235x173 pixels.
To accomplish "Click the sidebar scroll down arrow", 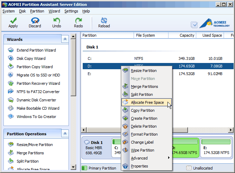I will tap(73, 167).
